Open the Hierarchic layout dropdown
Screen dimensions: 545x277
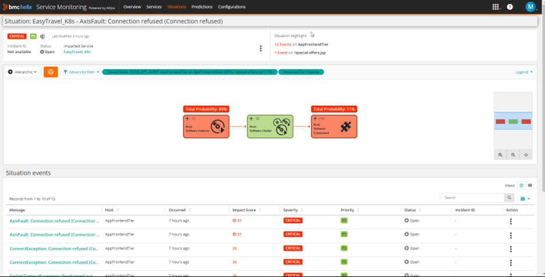pos(23,72)
